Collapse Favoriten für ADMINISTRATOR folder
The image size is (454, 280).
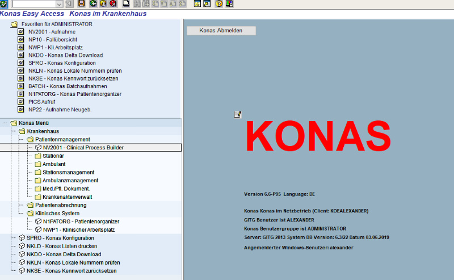coord(14,24)
